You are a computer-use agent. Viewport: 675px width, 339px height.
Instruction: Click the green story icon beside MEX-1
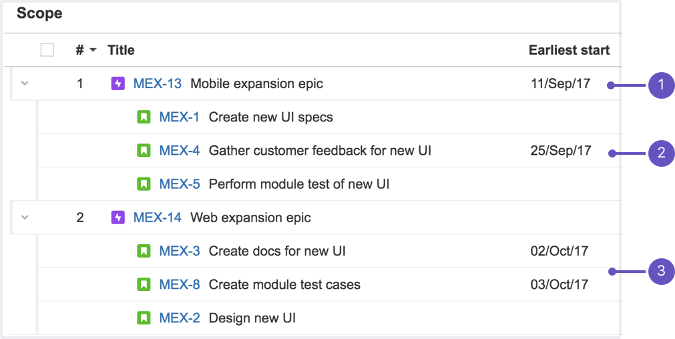point(144,117)
